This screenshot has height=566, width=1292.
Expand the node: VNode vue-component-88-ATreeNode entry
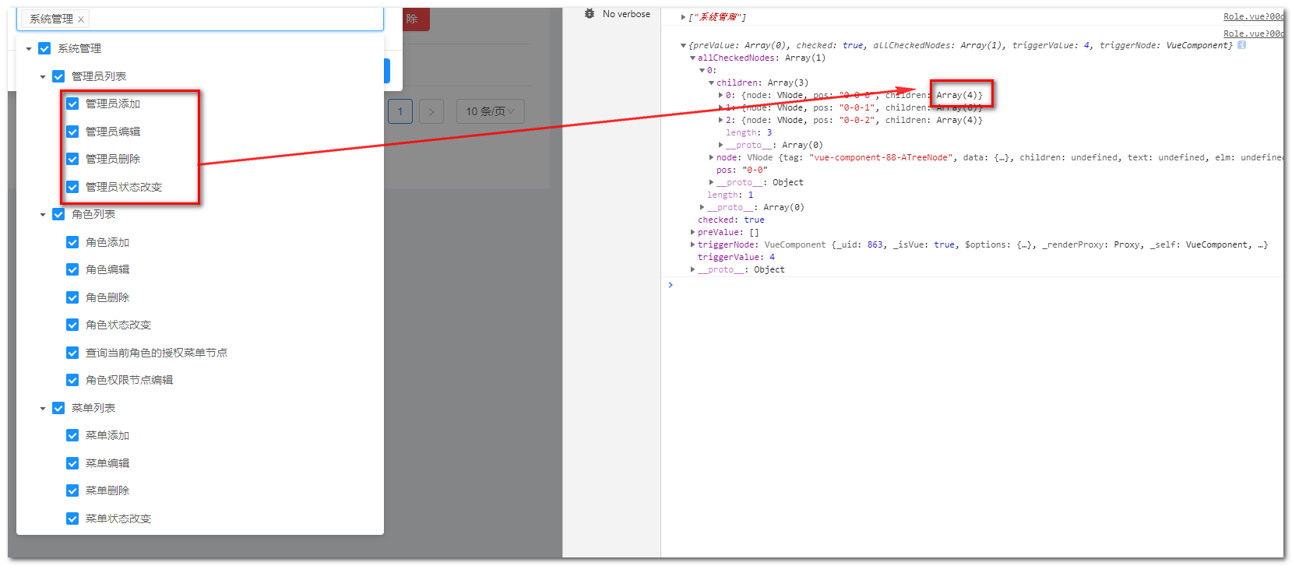click(x=711, y=158)
